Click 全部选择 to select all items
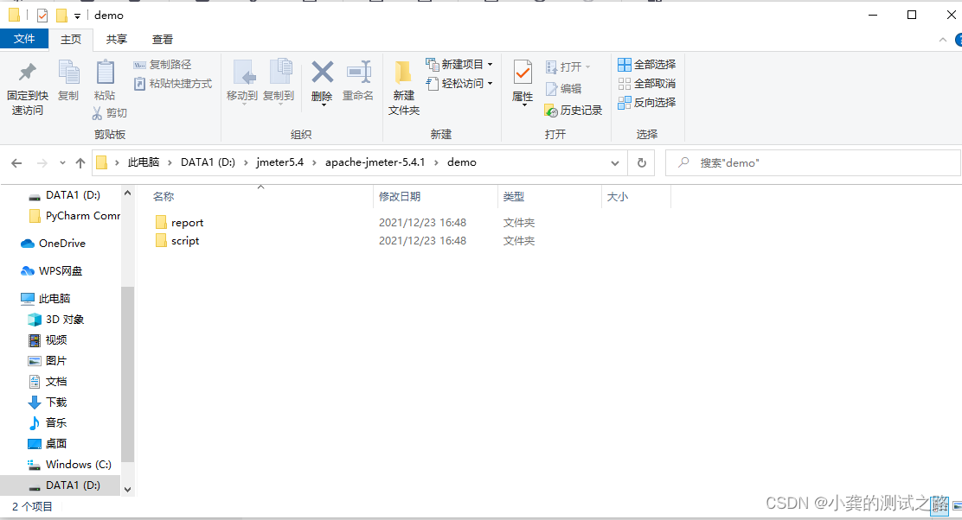 (645, 64)
